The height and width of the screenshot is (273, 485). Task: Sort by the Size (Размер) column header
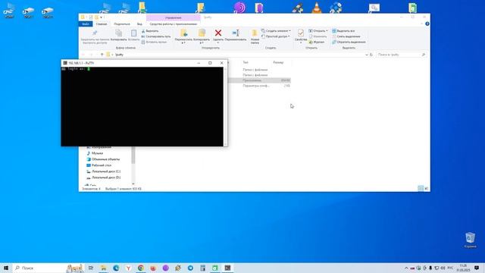[278, 62]
